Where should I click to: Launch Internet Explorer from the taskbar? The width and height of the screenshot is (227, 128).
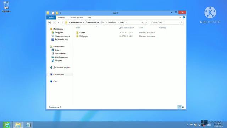click(7, 125)
